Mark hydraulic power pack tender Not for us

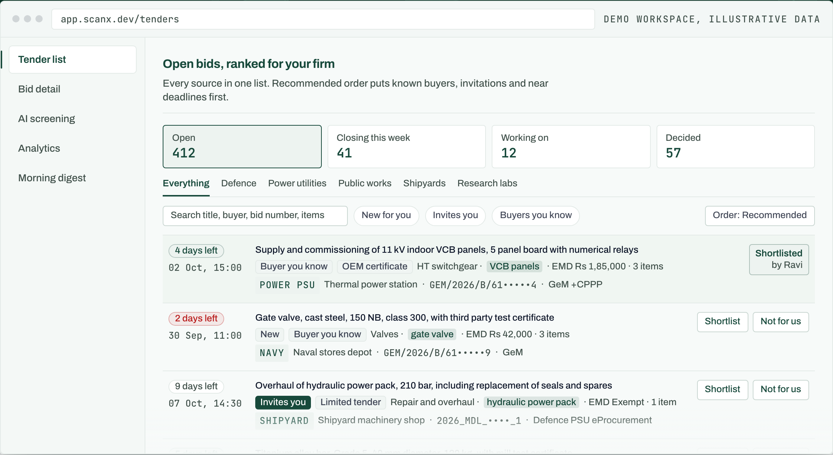click(781, 390)
